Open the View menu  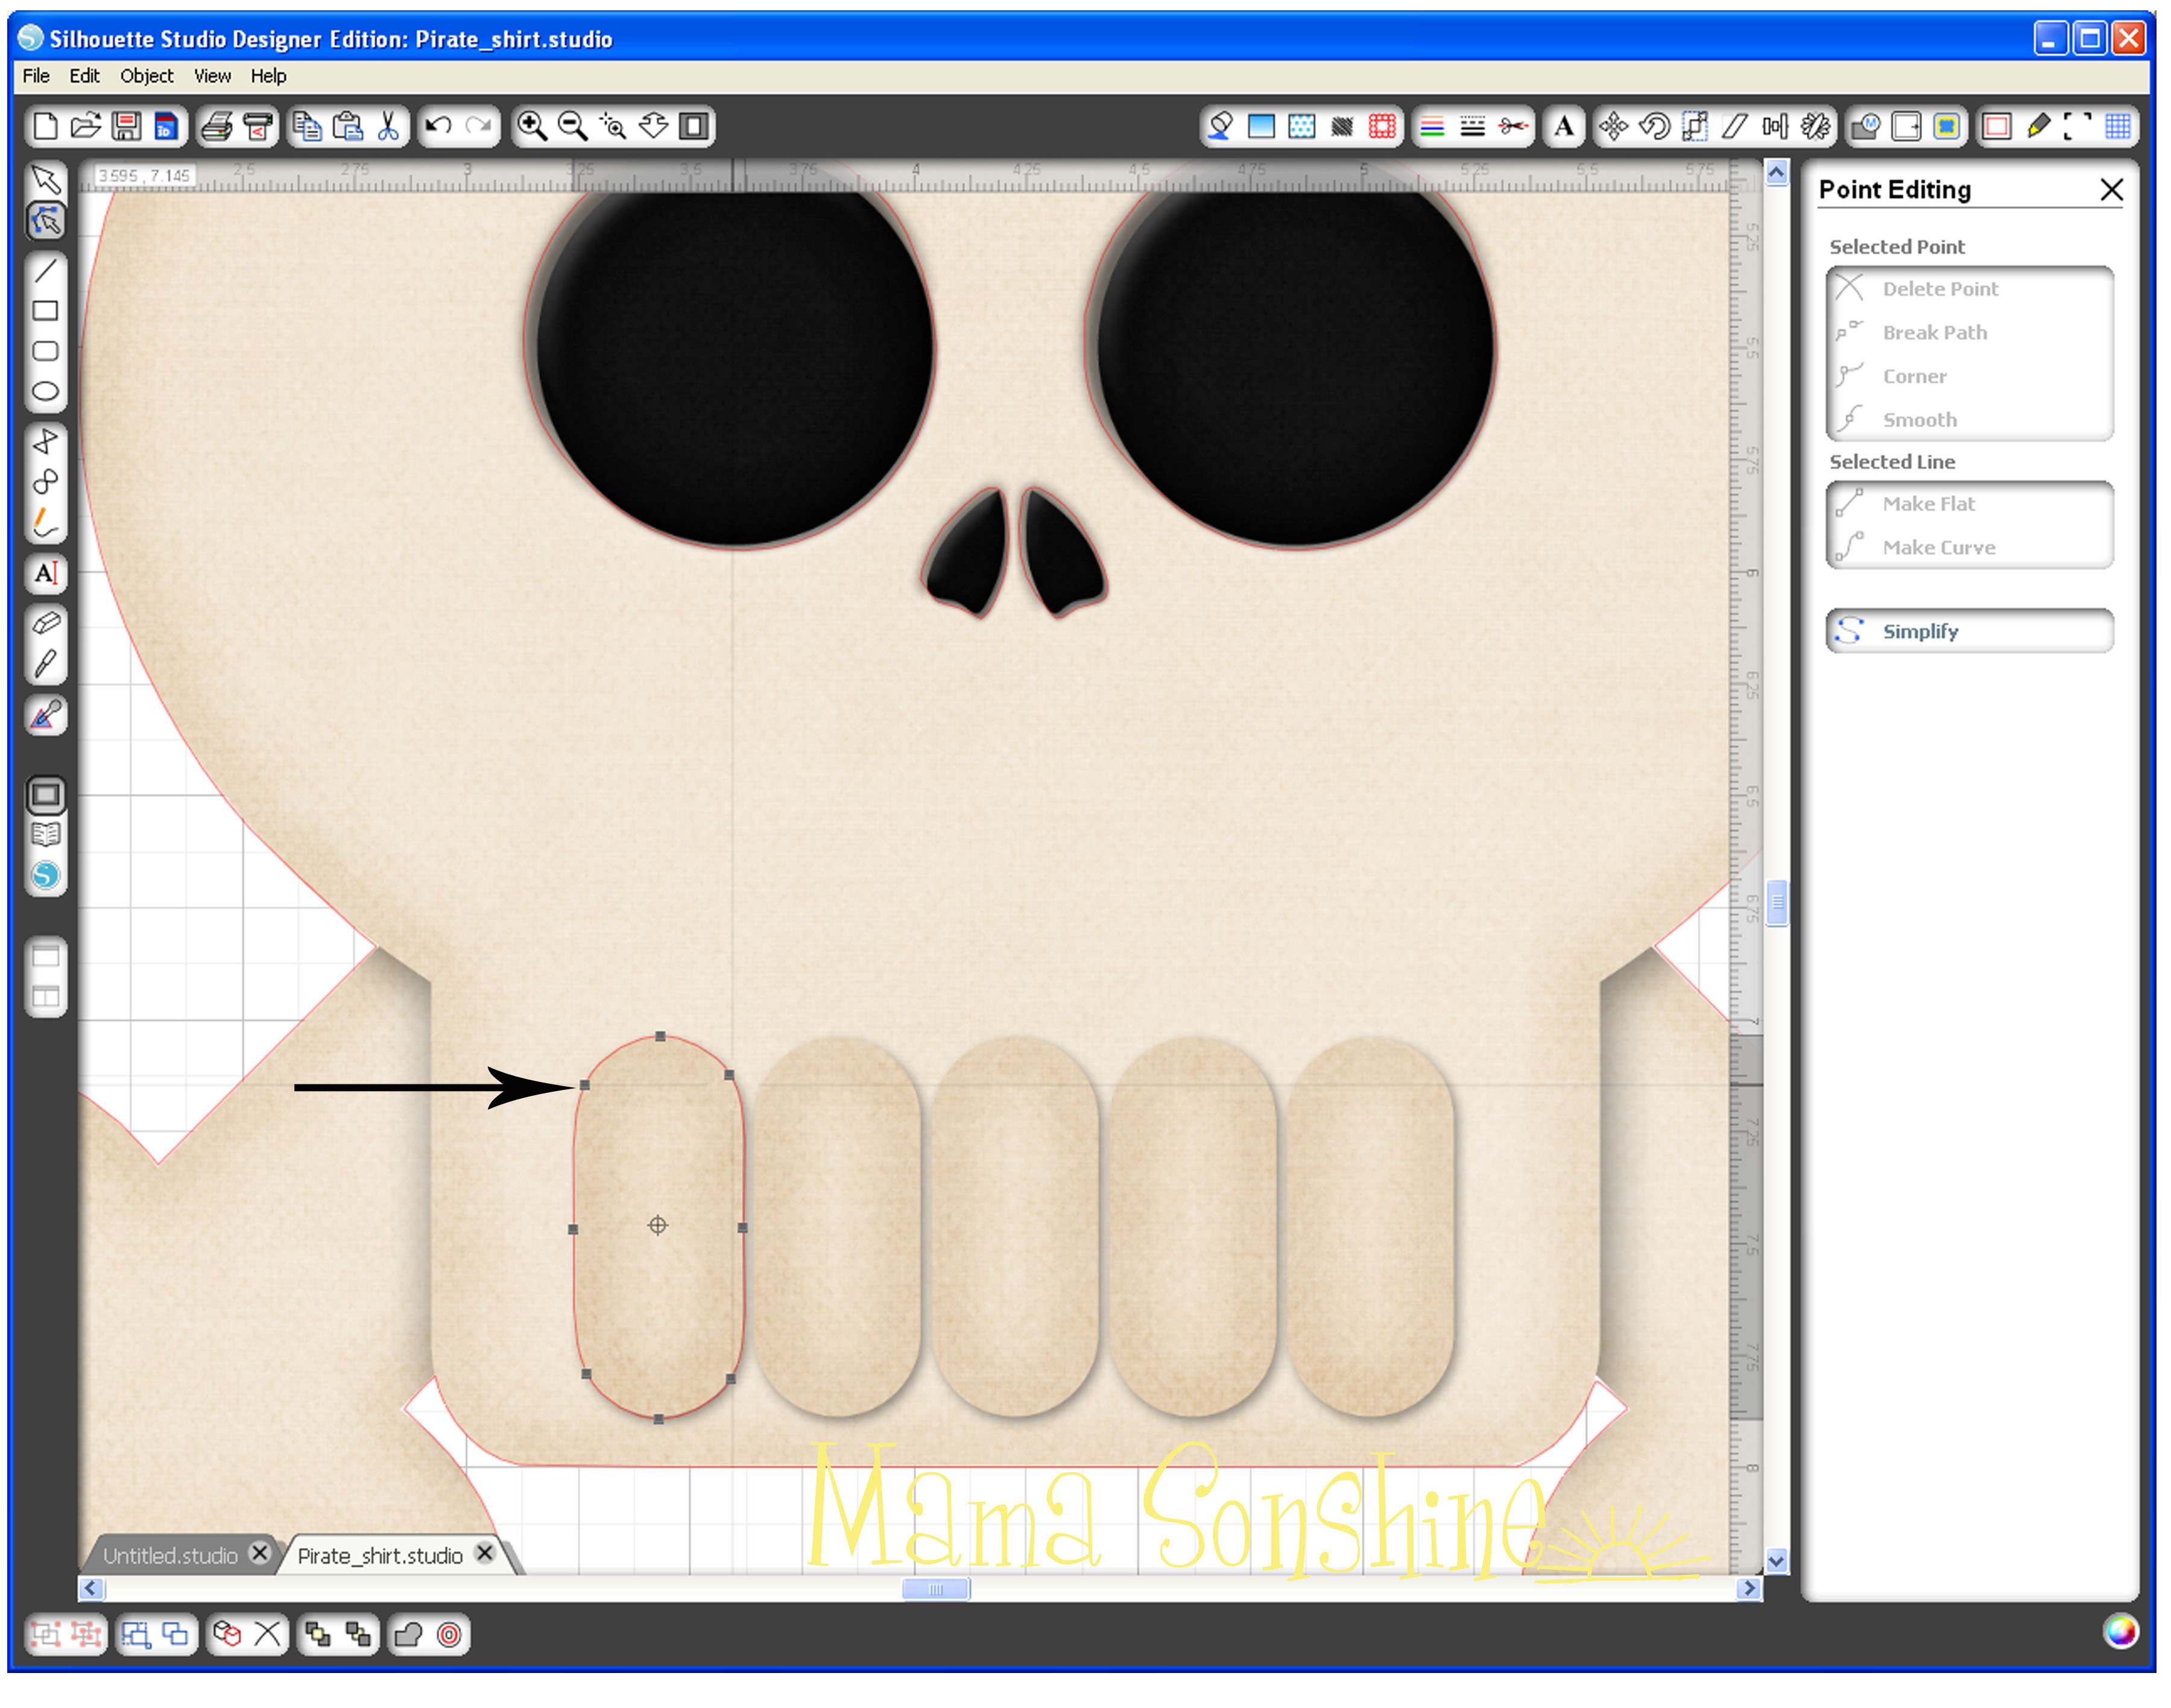point(212,76)
